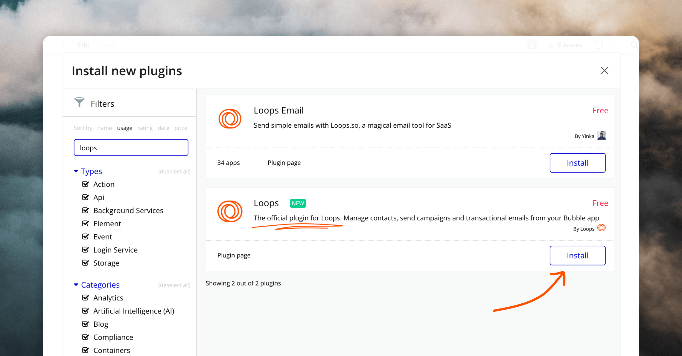Click the 'Saved' status text
The width and height of the screenshot is (682, 356).
[107, 45]
